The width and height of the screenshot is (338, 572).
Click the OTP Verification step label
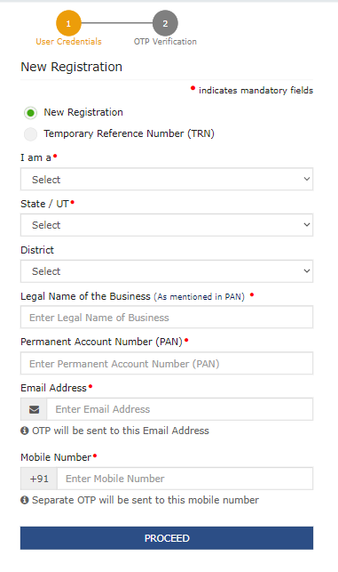[x=165, y=42]
